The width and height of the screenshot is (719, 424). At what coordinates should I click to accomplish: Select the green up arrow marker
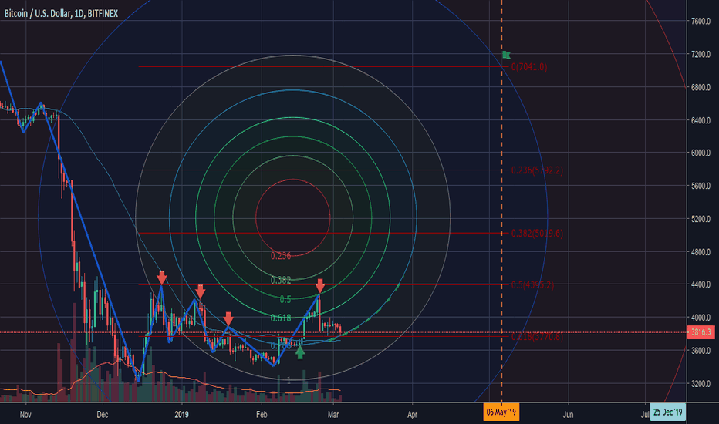[300, 352]
